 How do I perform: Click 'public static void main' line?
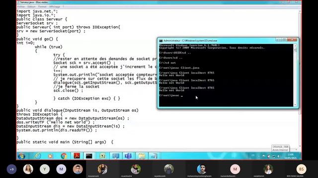pyautogui.click(x=65, y=142)
